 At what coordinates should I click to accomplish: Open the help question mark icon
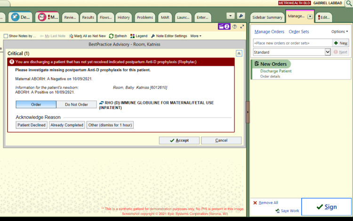click(234, 27)
